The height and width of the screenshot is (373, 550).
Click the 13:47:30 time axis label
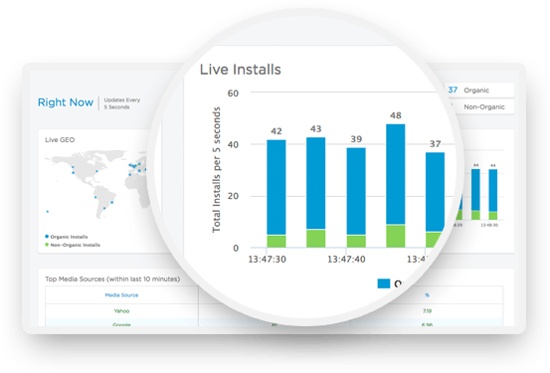tap(267, 260)
